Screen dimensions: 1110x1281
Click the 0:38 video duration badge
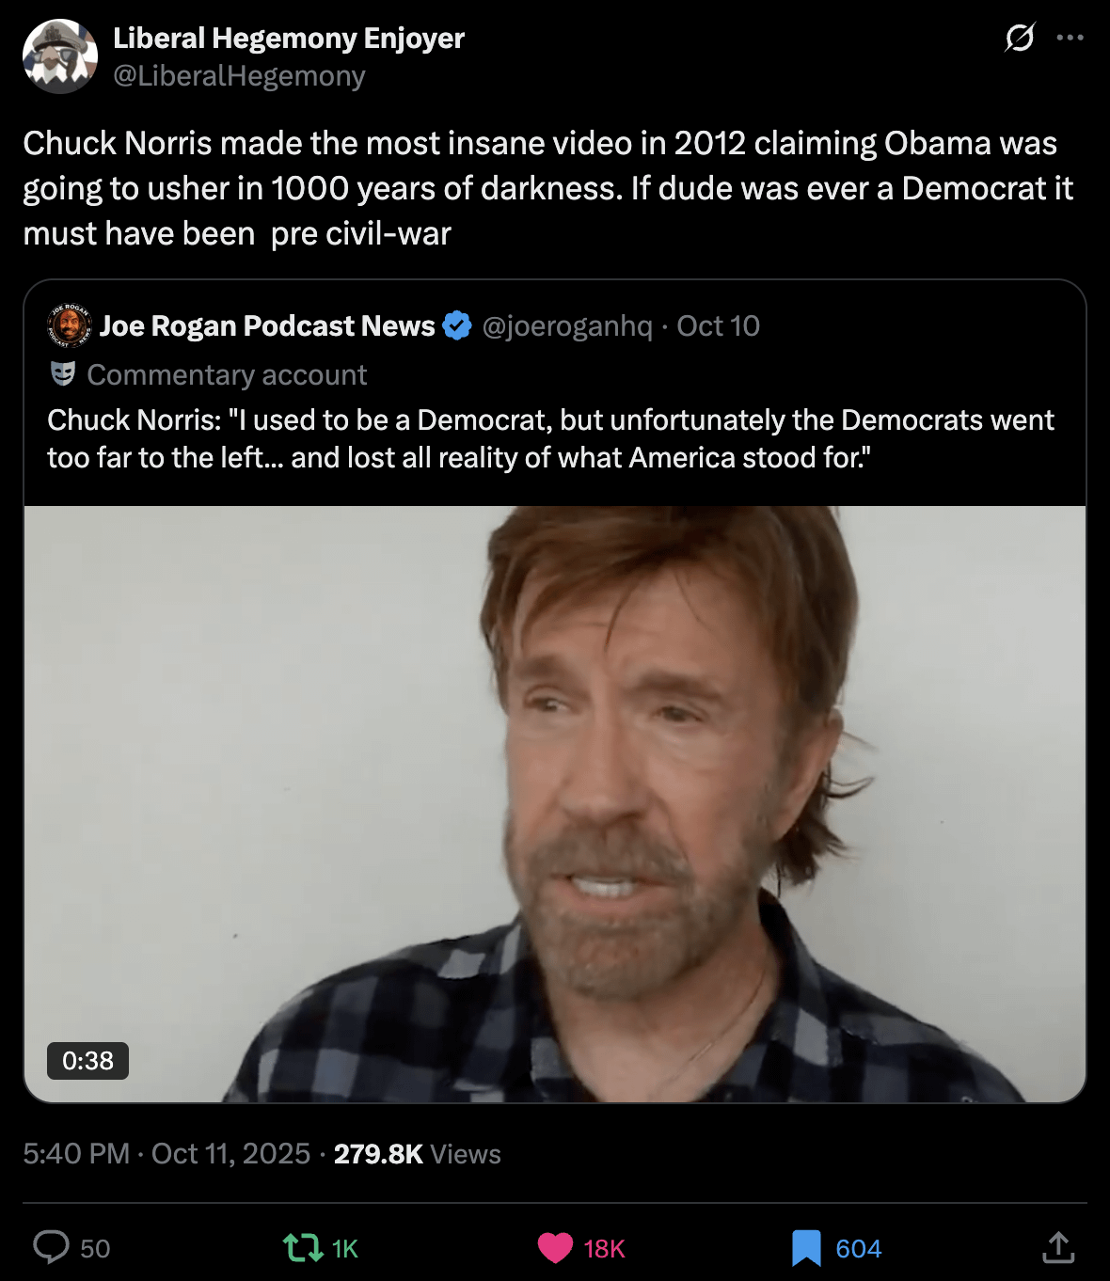[87, 1061]
